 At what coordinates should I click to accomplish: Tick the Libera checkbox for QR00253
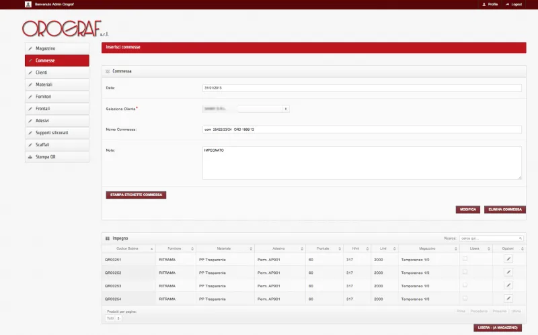tap(465, 285)
